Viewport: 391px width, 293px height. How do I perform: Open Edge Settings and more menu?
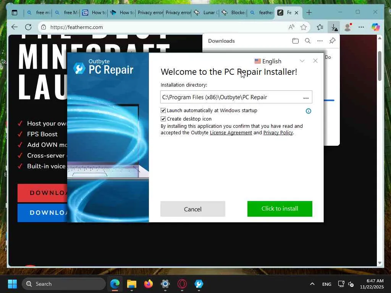coord(361,27)
